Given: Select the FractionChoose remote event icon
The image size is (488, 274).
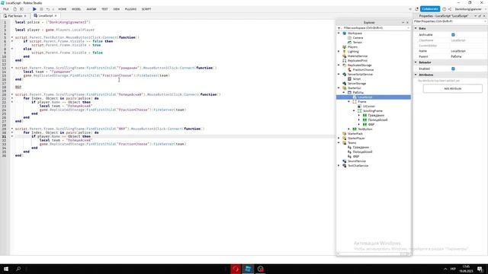Looking at the screenshot, I should (x=349, y=70).
